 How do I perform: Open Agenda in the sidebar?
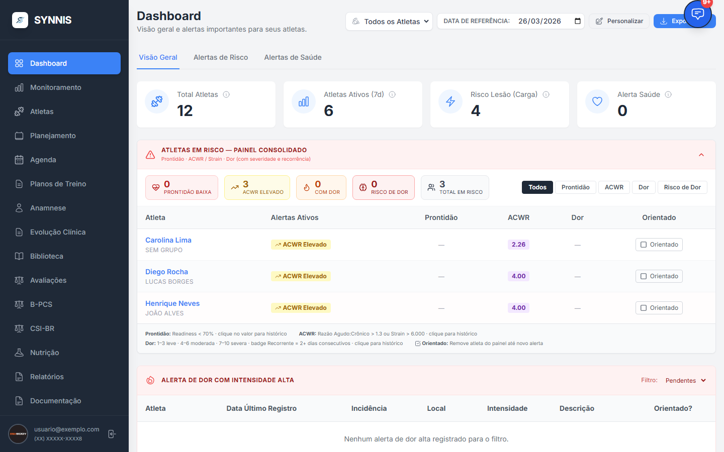point(64,160)
